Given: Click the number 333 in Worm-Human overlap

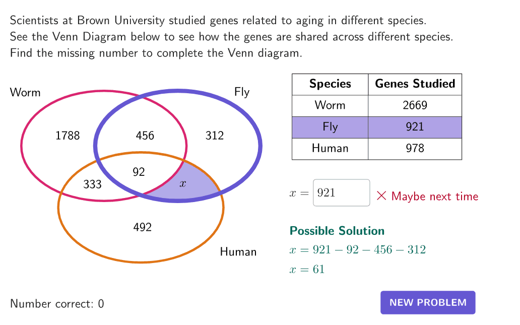Looking at the screenshot, I should click(93, 184).
